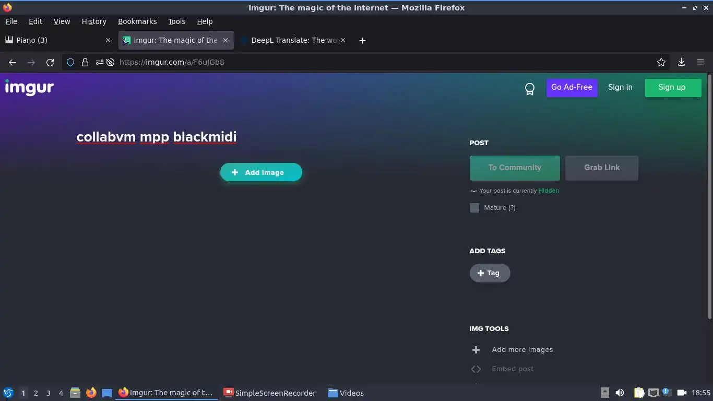
Task: Click the Go Ad-Free button
Action: [572, 88]
